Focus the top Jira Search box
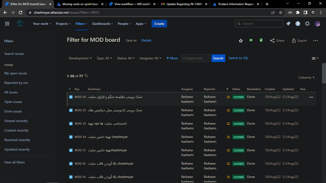This screenshot has height=183, width=326. pos(259,24)
